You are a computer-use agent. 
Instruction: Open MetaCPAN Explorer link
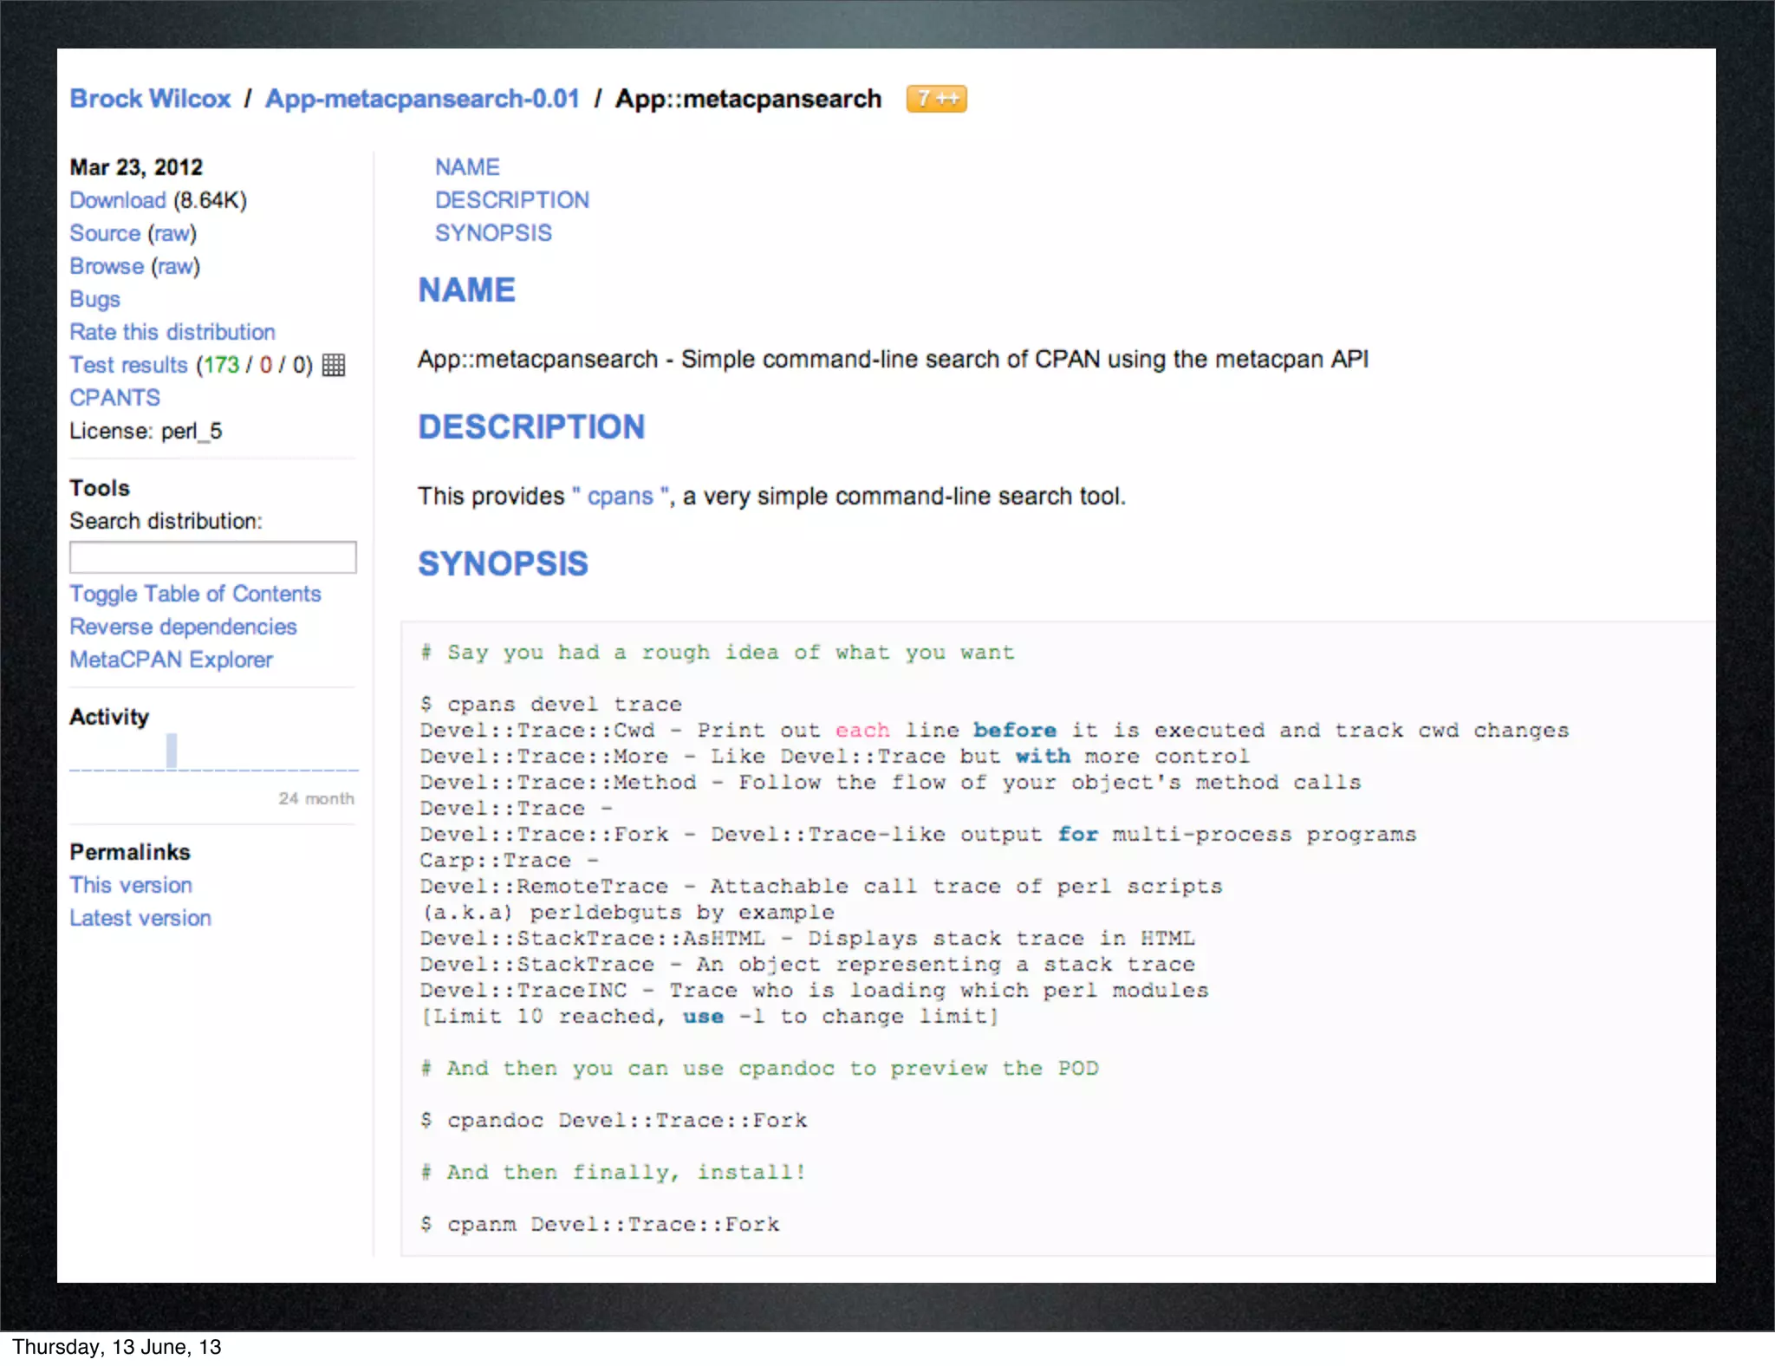click(171, 660)
